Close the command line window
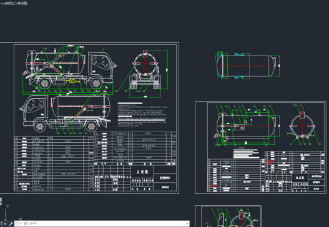 pos(5,224)
